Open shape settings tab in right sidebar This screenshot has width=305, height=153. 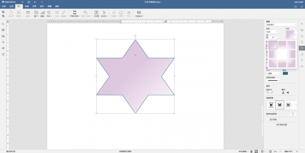tap(302, 48)
